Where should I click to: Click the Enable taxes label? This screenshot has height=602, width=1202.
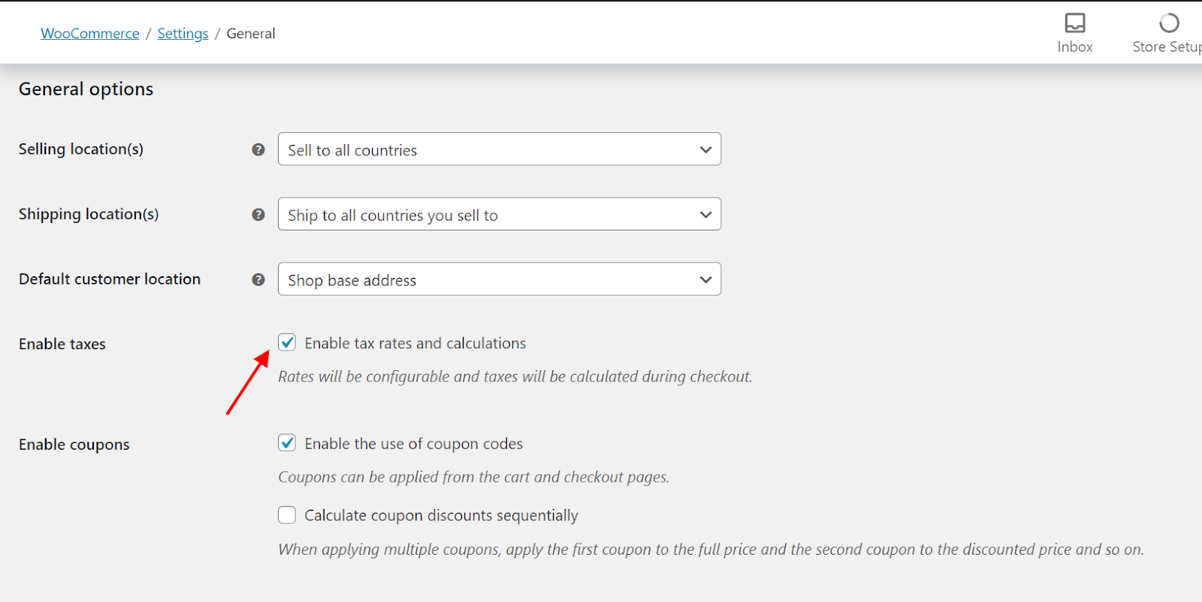point(62,345)
